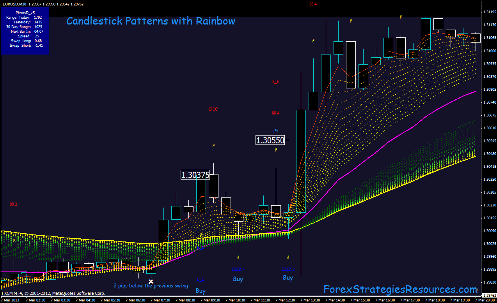
Task: Select the red S_E pattern label
Action: tap(276, 81)
